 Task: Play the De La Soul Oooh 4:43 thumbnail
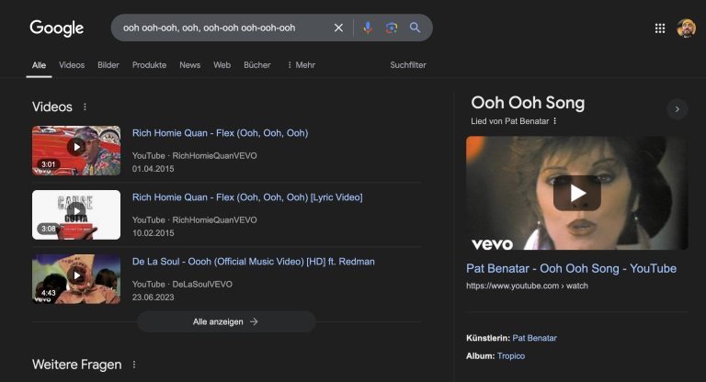[76, 279]
